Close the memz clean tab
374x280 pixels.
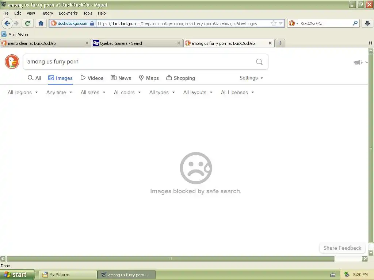(x=87, y=43)
